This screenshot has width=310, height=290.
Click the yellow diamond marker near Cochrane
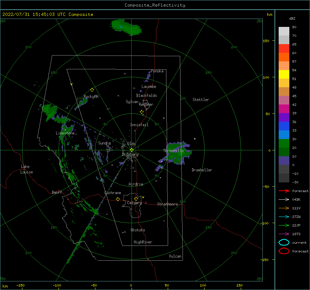click(x=118, y=199)
